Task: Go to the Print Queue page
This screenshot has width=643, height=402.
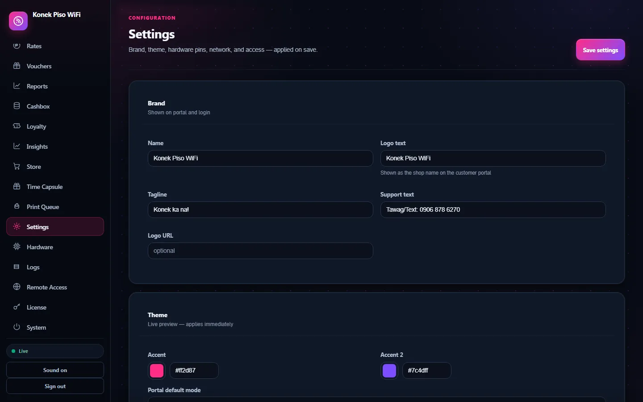Action: (x=55, y=207)
